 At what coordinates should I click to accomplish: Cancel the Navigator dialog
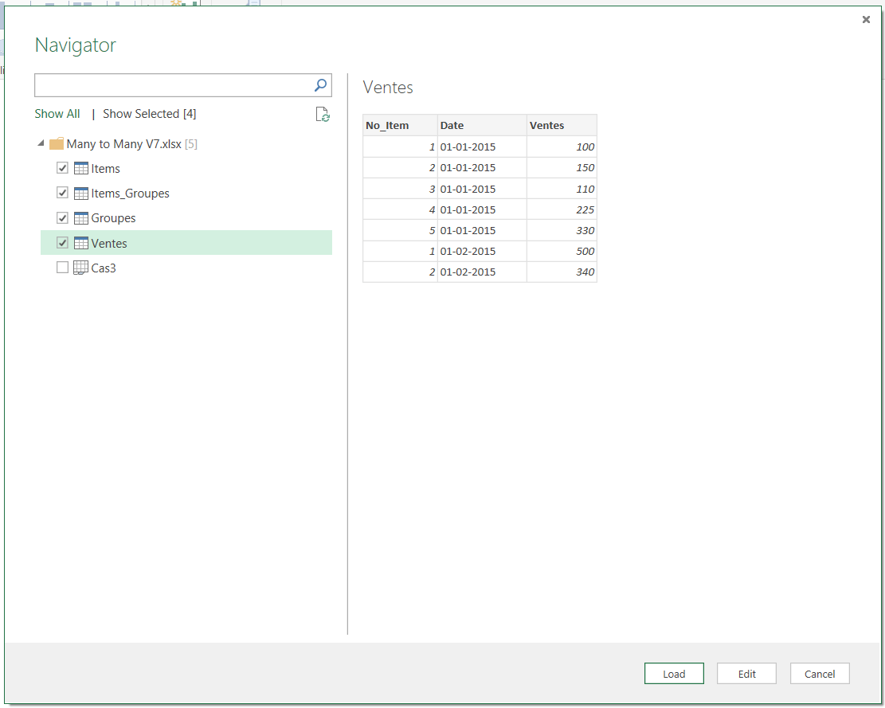pos(819,674)
